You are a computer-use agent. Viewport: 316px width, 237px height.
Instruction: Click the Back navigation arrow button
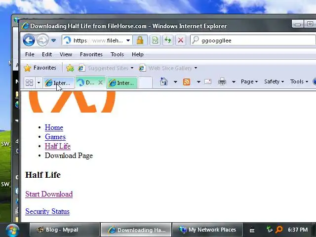click(x=29, y=40)
